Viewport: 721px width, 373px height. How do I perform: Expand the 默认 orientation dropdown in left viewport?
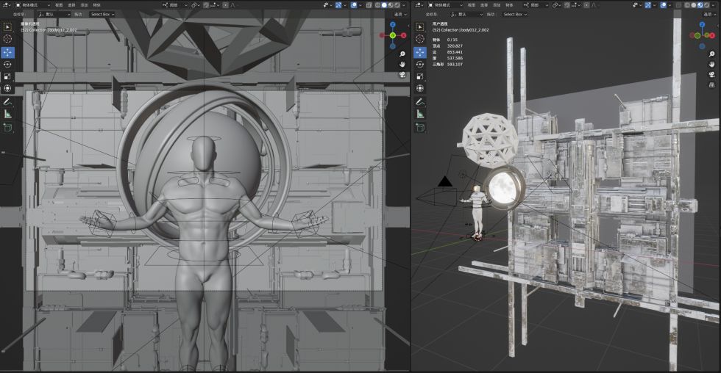[54, 14]
